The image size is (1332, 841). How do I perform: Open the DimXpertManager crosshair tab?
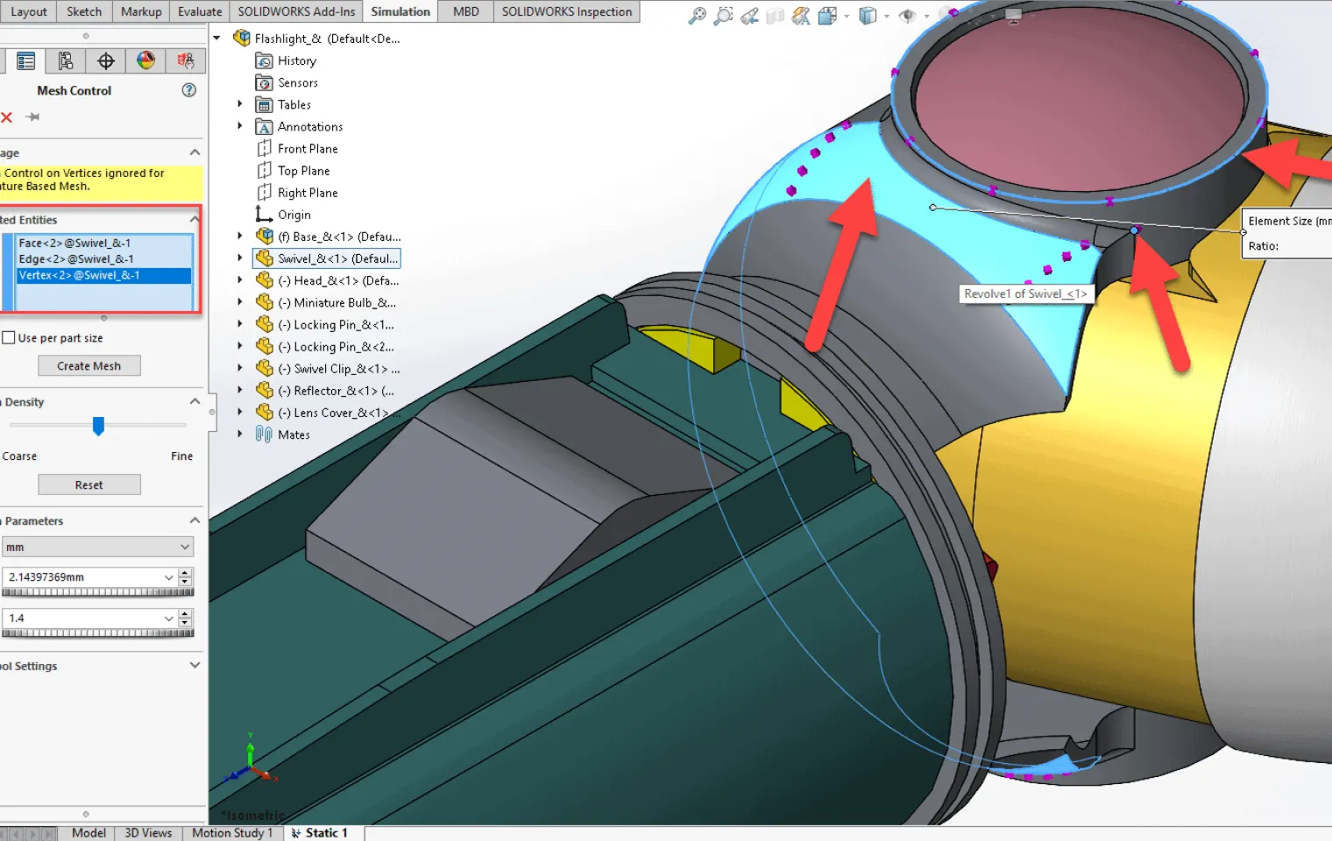[106, 60]
